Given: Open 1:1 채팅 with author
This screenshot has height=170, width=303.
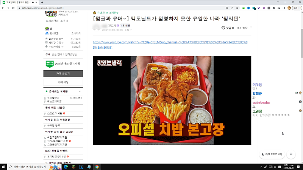Looking at the screenshot, I should click(125, 25).
